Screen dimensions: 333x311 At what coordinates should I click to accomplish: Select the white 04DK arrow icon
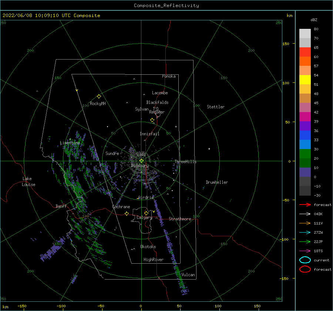point(305,214)
